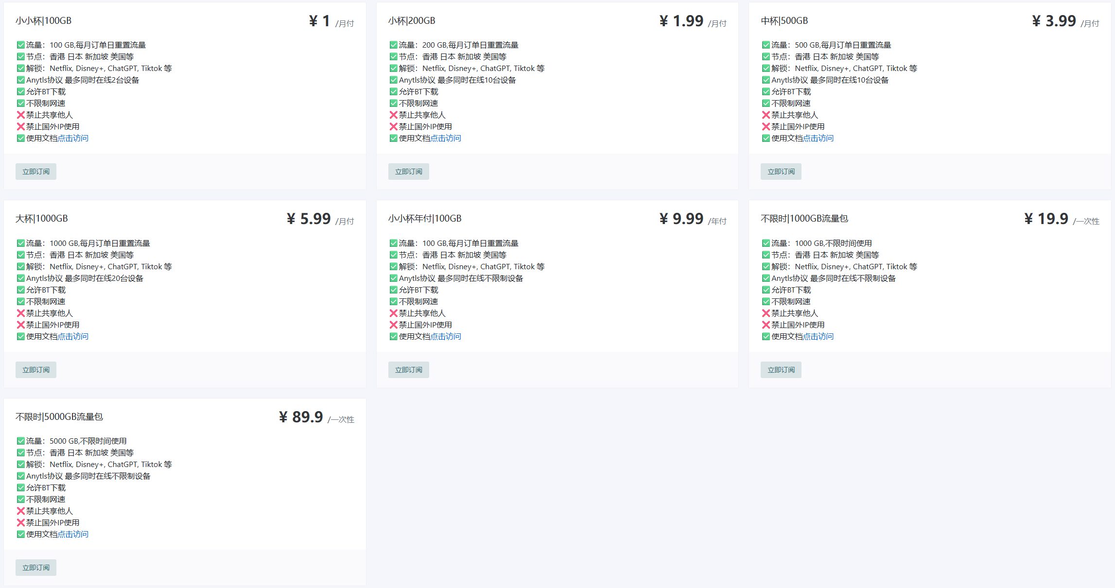This screenshot has height=588, width=1115.
Task: Click red X beside 禁止国外IP使用 in 不限时|1000GB流量包 card
Action: point(766,325)
